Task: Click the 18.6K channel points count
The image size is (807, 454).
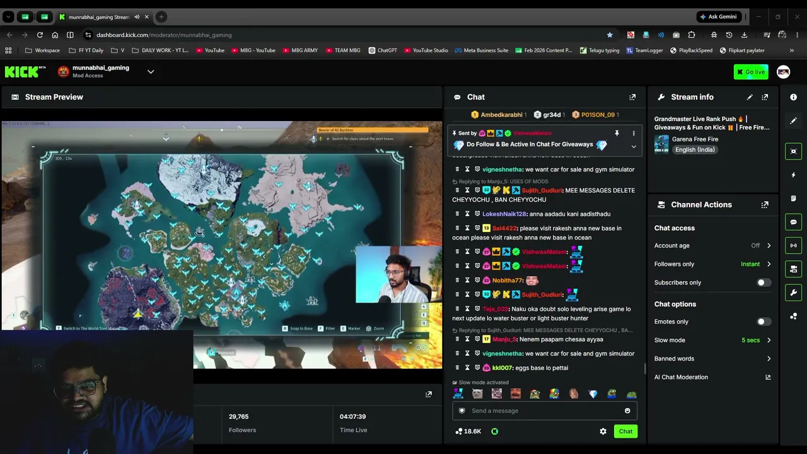Action: 468,431
